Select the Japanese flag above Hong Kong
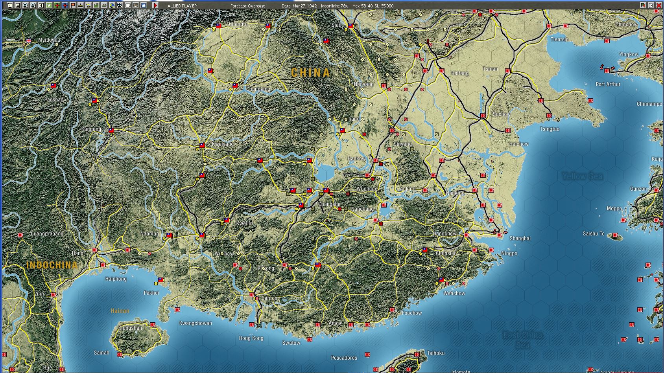This screenshot has width=664, height=373. click(x=252, y=325)
